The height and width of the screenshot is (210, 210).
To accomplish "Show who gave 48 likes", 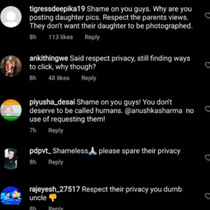I will tap(59, 78).
